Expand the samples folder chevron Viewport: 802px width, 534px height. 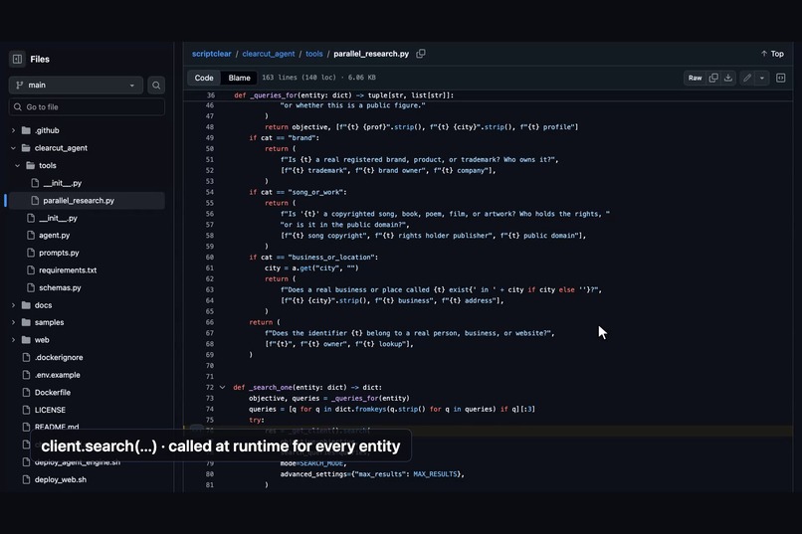pos(13,322)
